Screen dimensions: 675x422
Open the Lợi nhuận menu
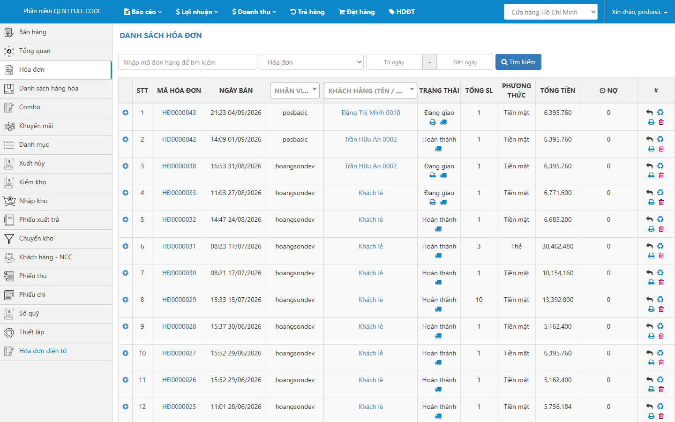click(x=197, y=12)
